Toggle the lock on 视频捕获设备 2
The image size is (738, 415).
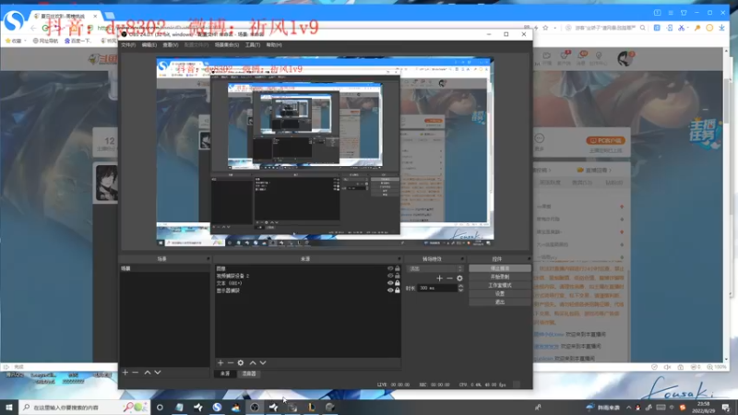tap(398, 276)
